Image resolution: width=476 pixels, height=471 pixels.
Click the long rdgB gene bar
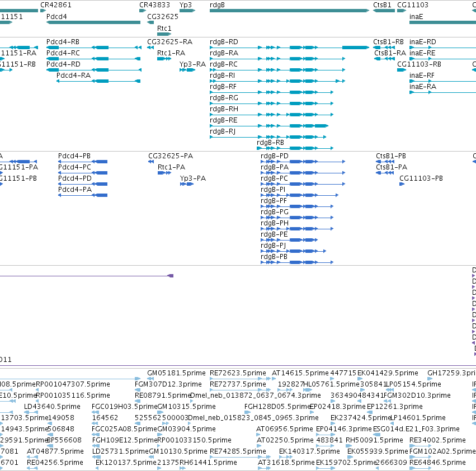[x=289, y=11]
